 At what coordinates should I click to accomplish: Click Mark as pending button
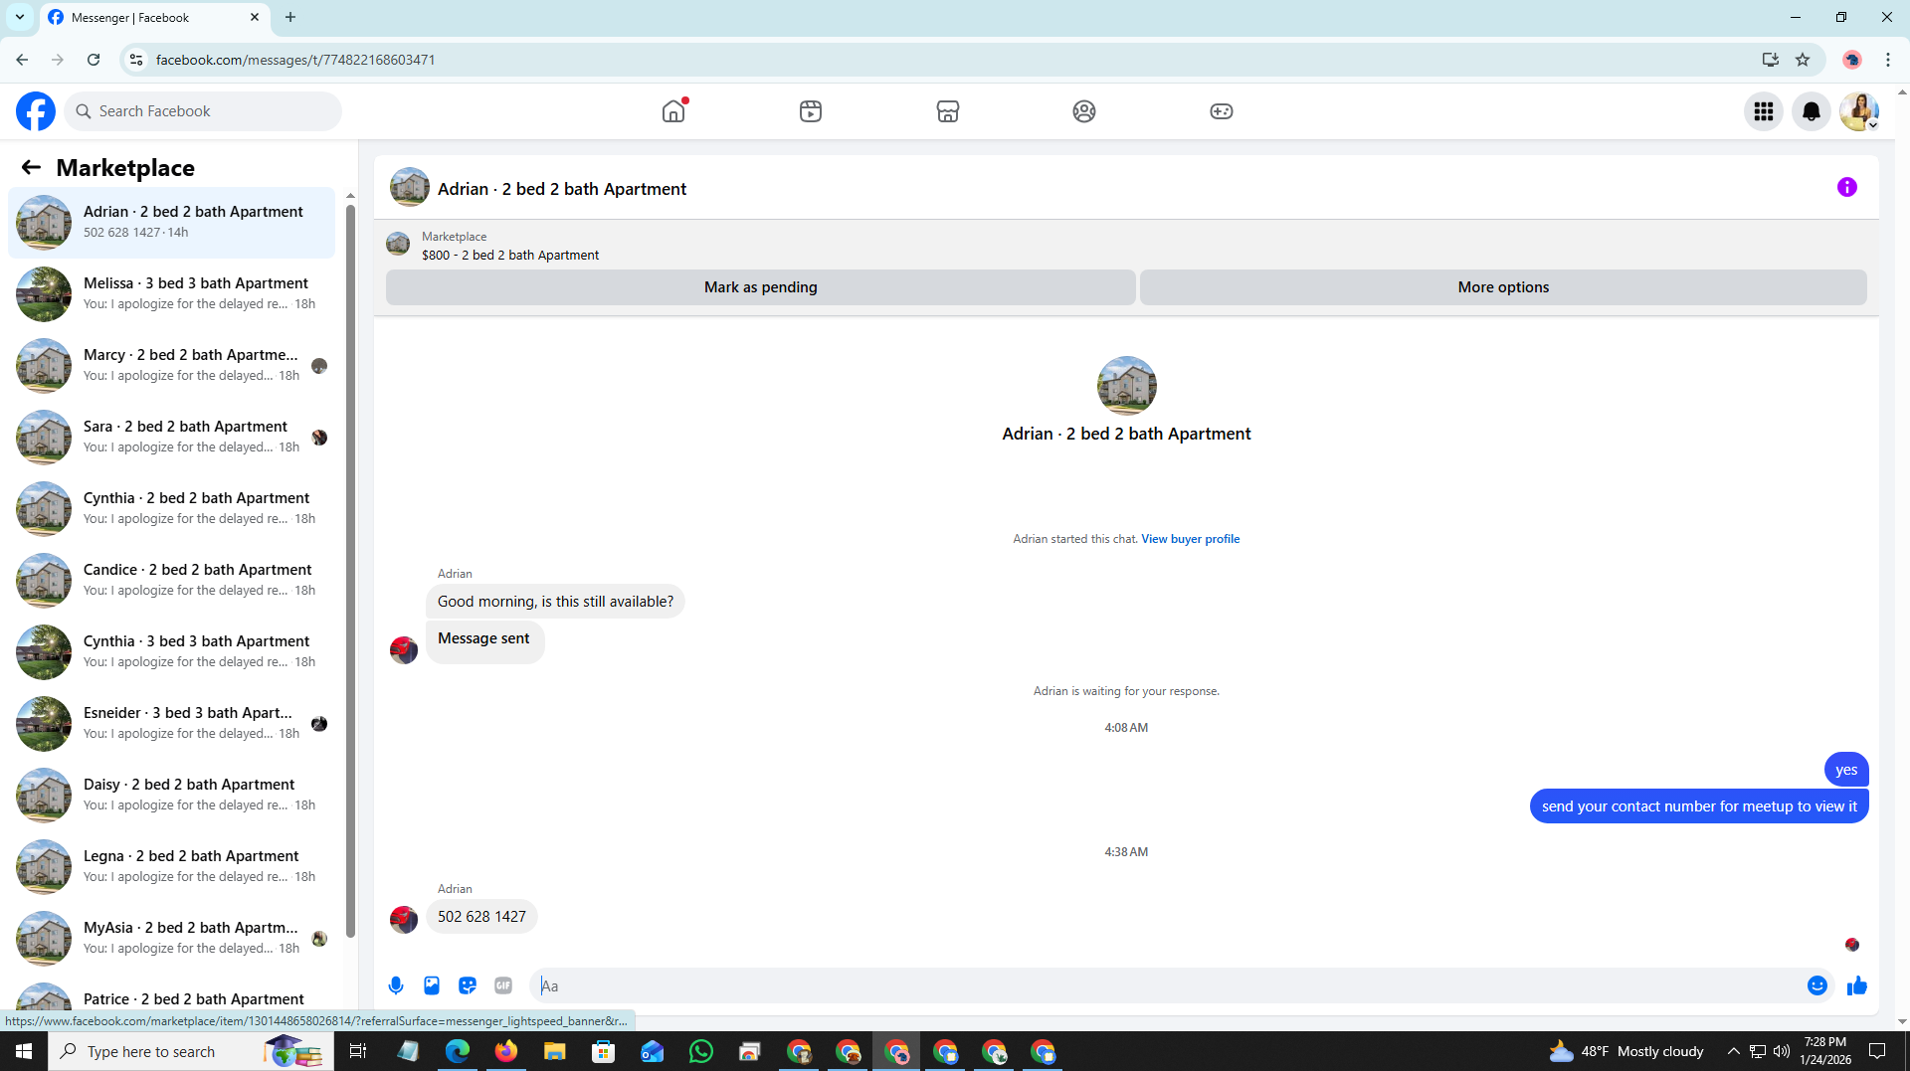point(761,287)
